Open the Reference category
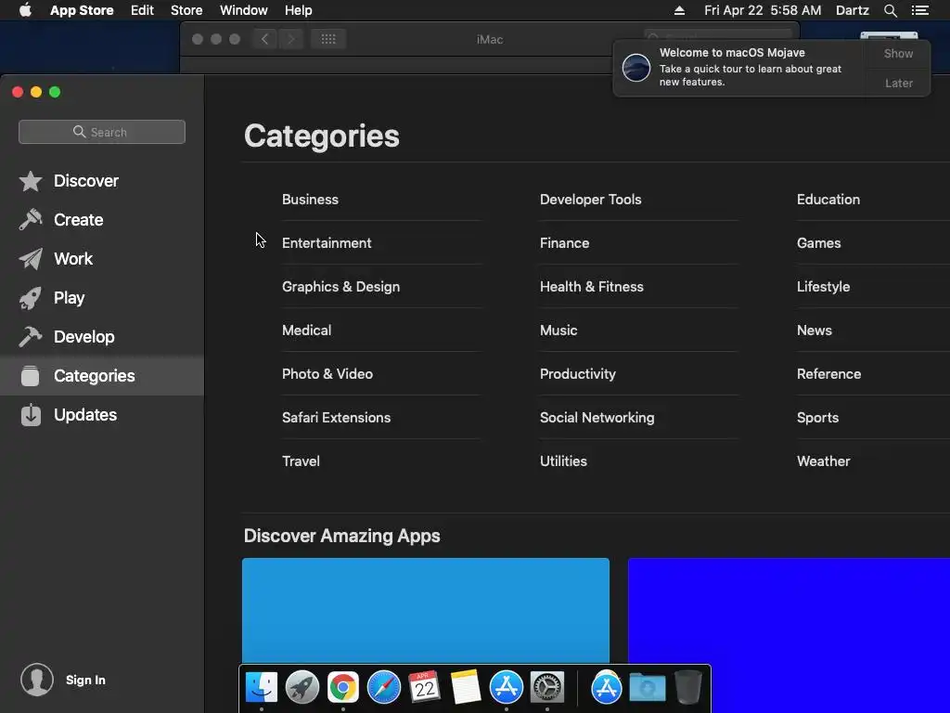This screenshot has width=950, height=713. point(828,374)
